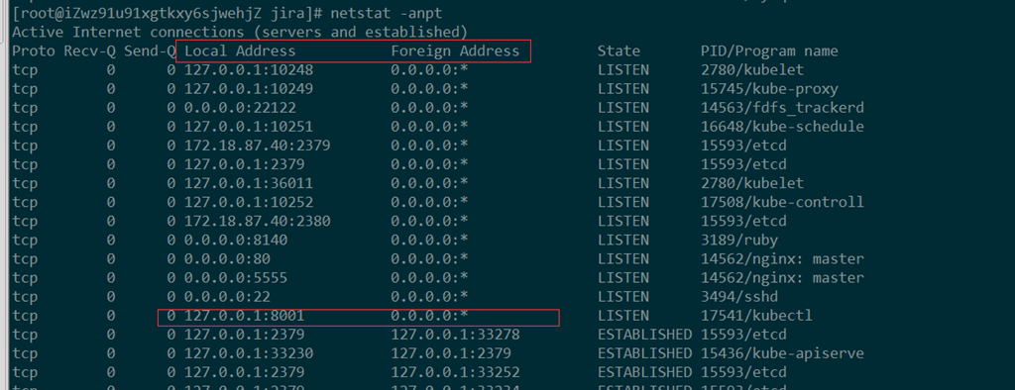
Task: Select local address 172.18.87.40:2379
Action: pyautogui.click(x=257, y=146)
